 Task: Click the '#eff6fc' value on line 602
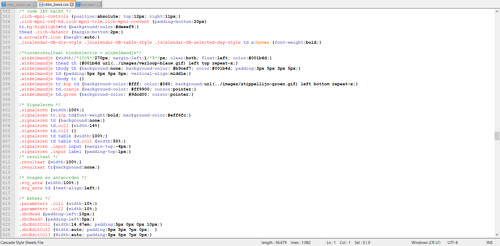point(177,115)
